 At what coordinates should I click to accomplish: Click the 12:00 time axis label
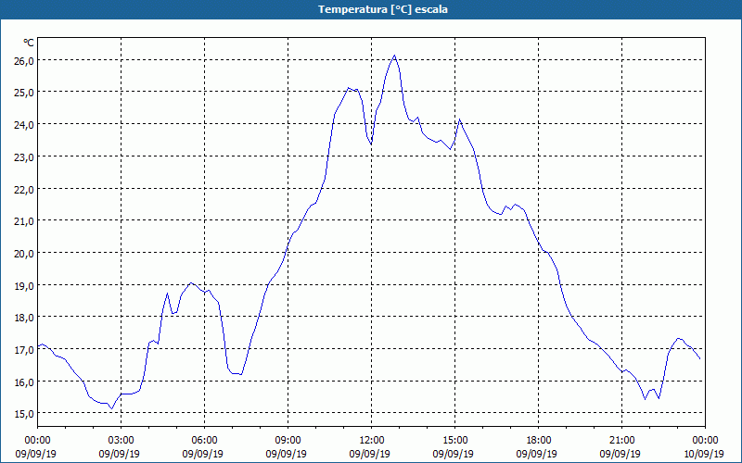372,441
